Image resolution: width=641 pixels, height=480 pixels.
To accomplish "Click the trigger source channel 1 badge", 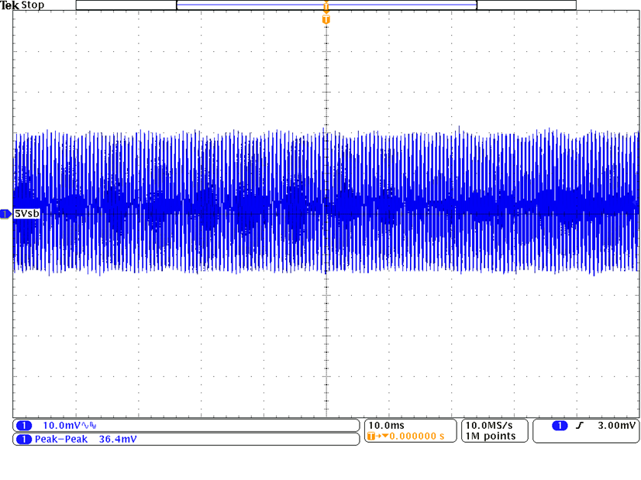I will click(559, 426).
